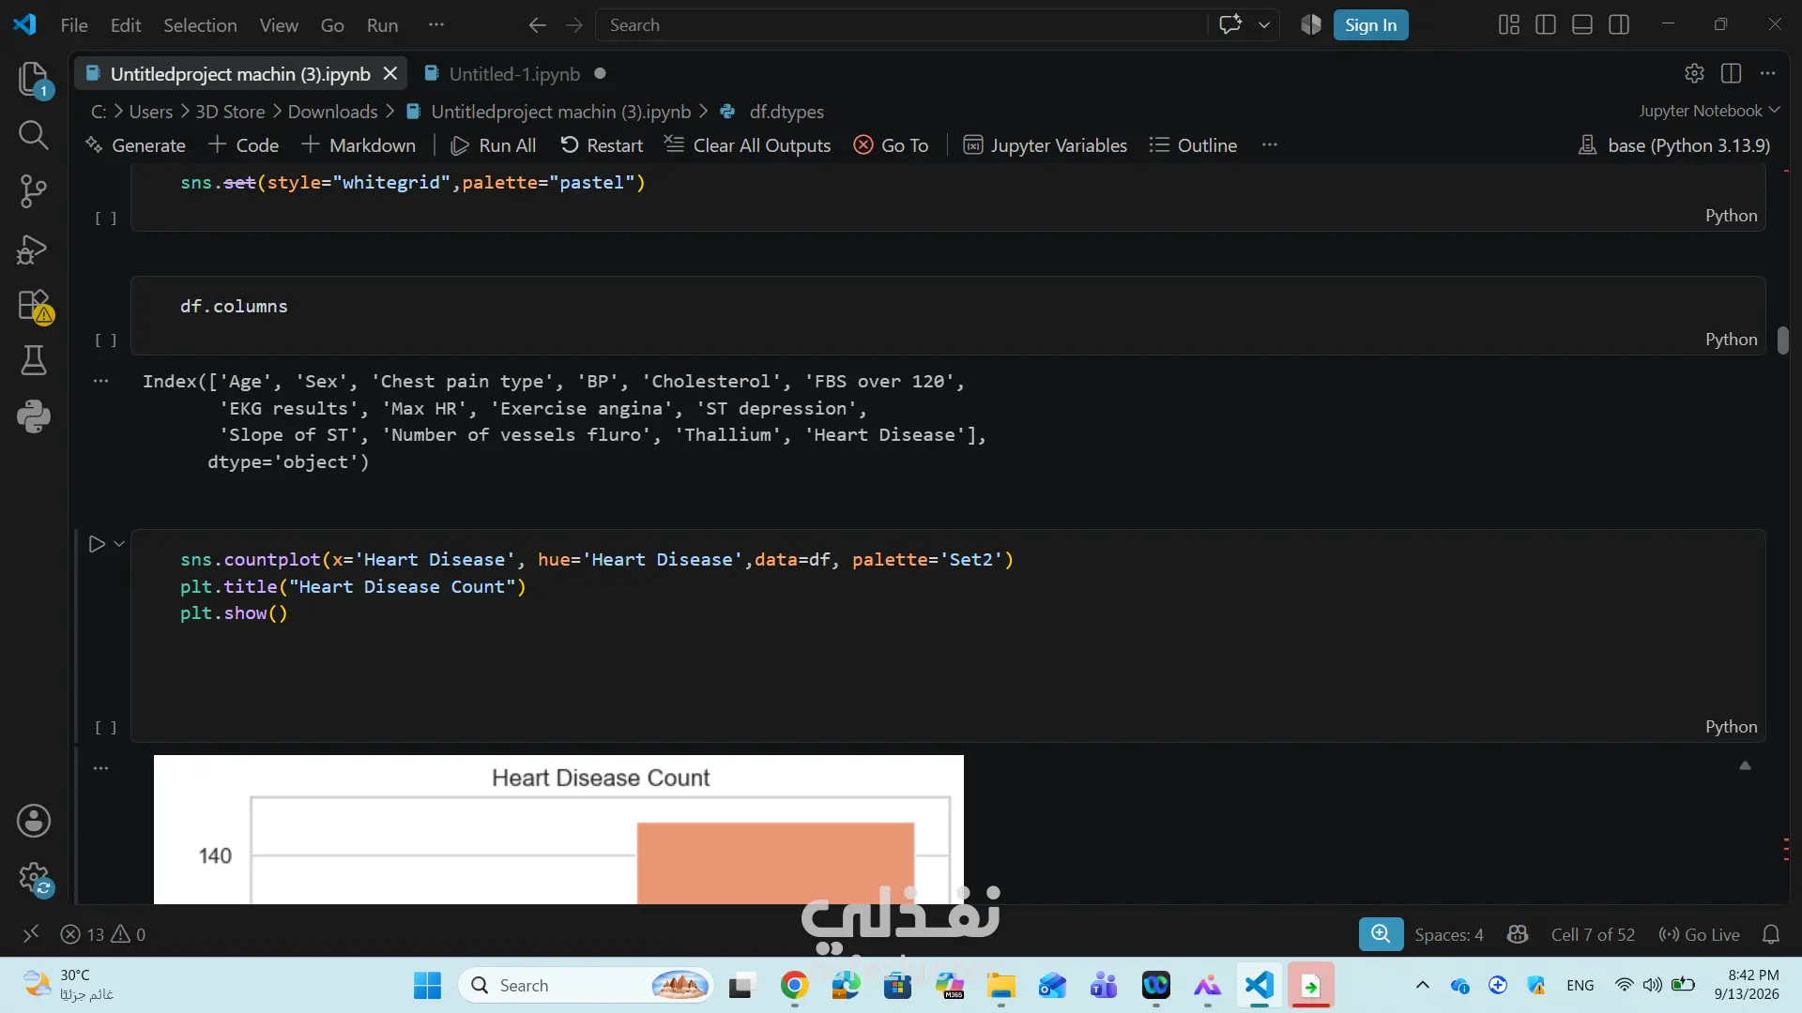This screenshot has width=1802, height=1013.
Task: Toggle the bottom panel layout
Action: pyautogui.click(x=1582, y=25)
